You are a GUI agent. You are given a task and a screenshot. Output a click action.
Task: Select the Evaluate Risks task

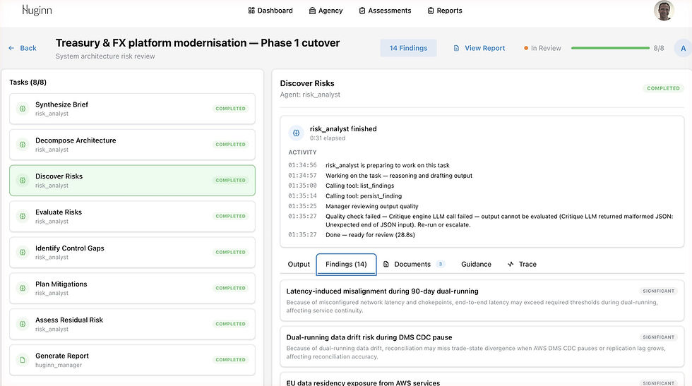[x=132, y=216]
